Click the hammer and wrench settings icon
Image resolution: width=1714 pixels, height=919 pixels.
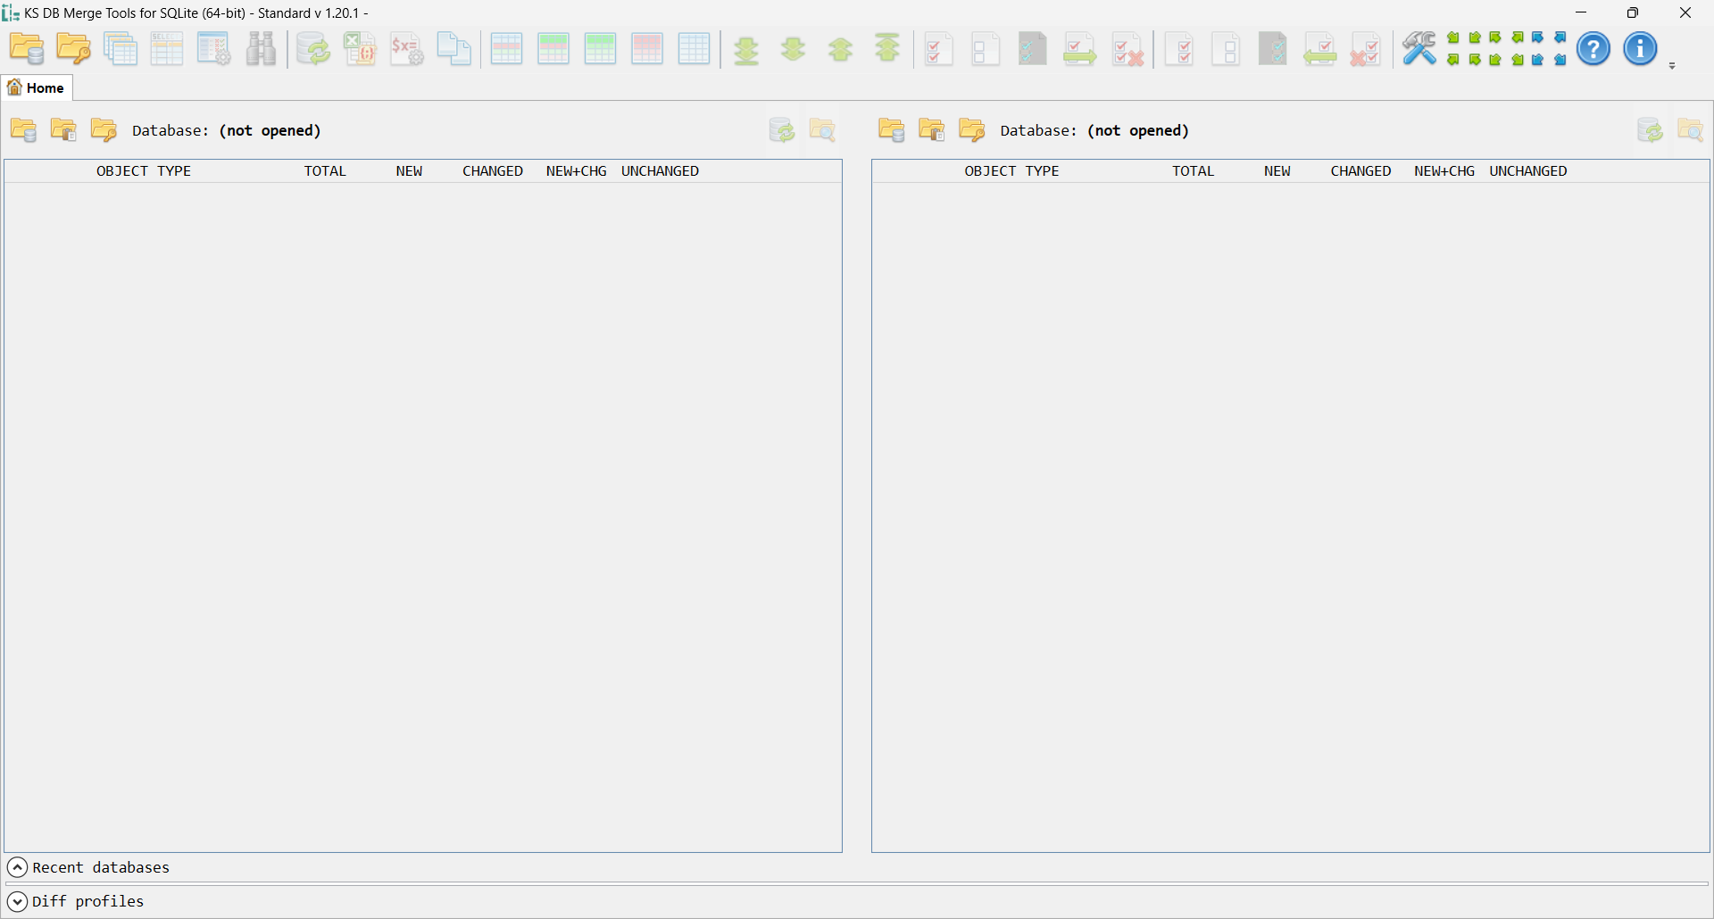[x=1418, y=49]
